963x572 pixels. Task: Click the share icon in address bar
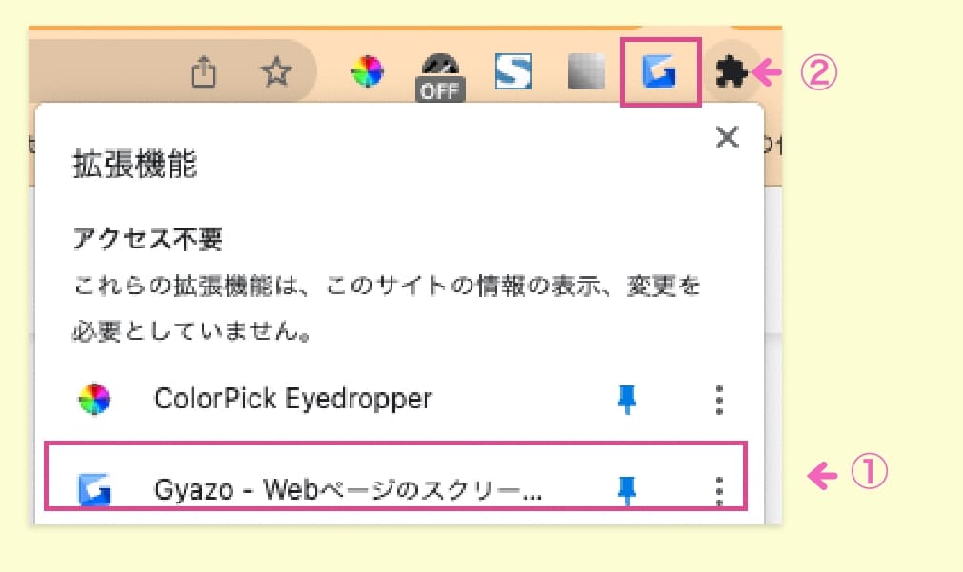point(204,71)
